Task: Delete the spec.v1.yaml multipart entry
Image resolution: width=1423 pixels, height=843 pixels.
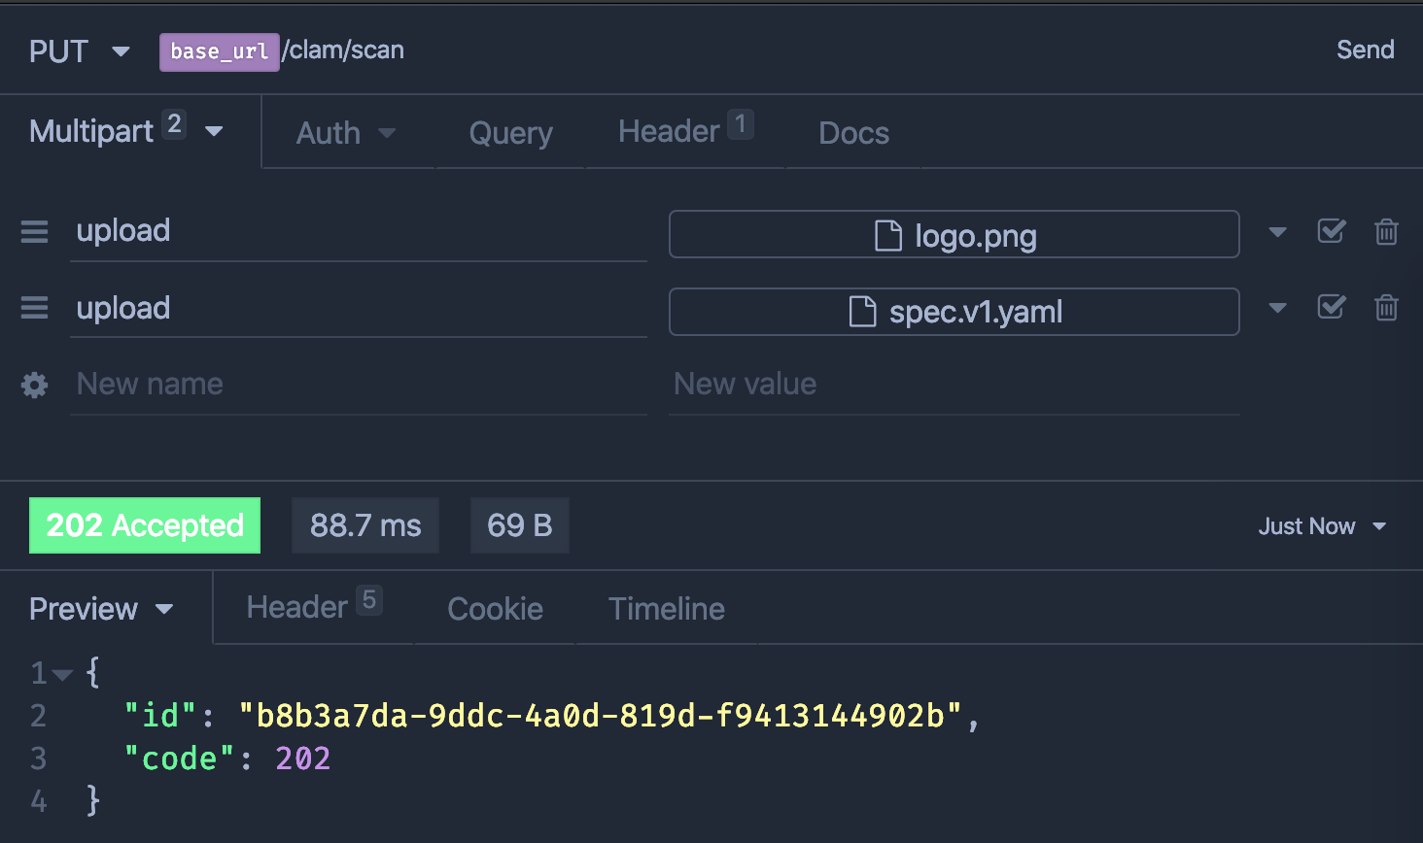Action: (x=1386, y=308)
